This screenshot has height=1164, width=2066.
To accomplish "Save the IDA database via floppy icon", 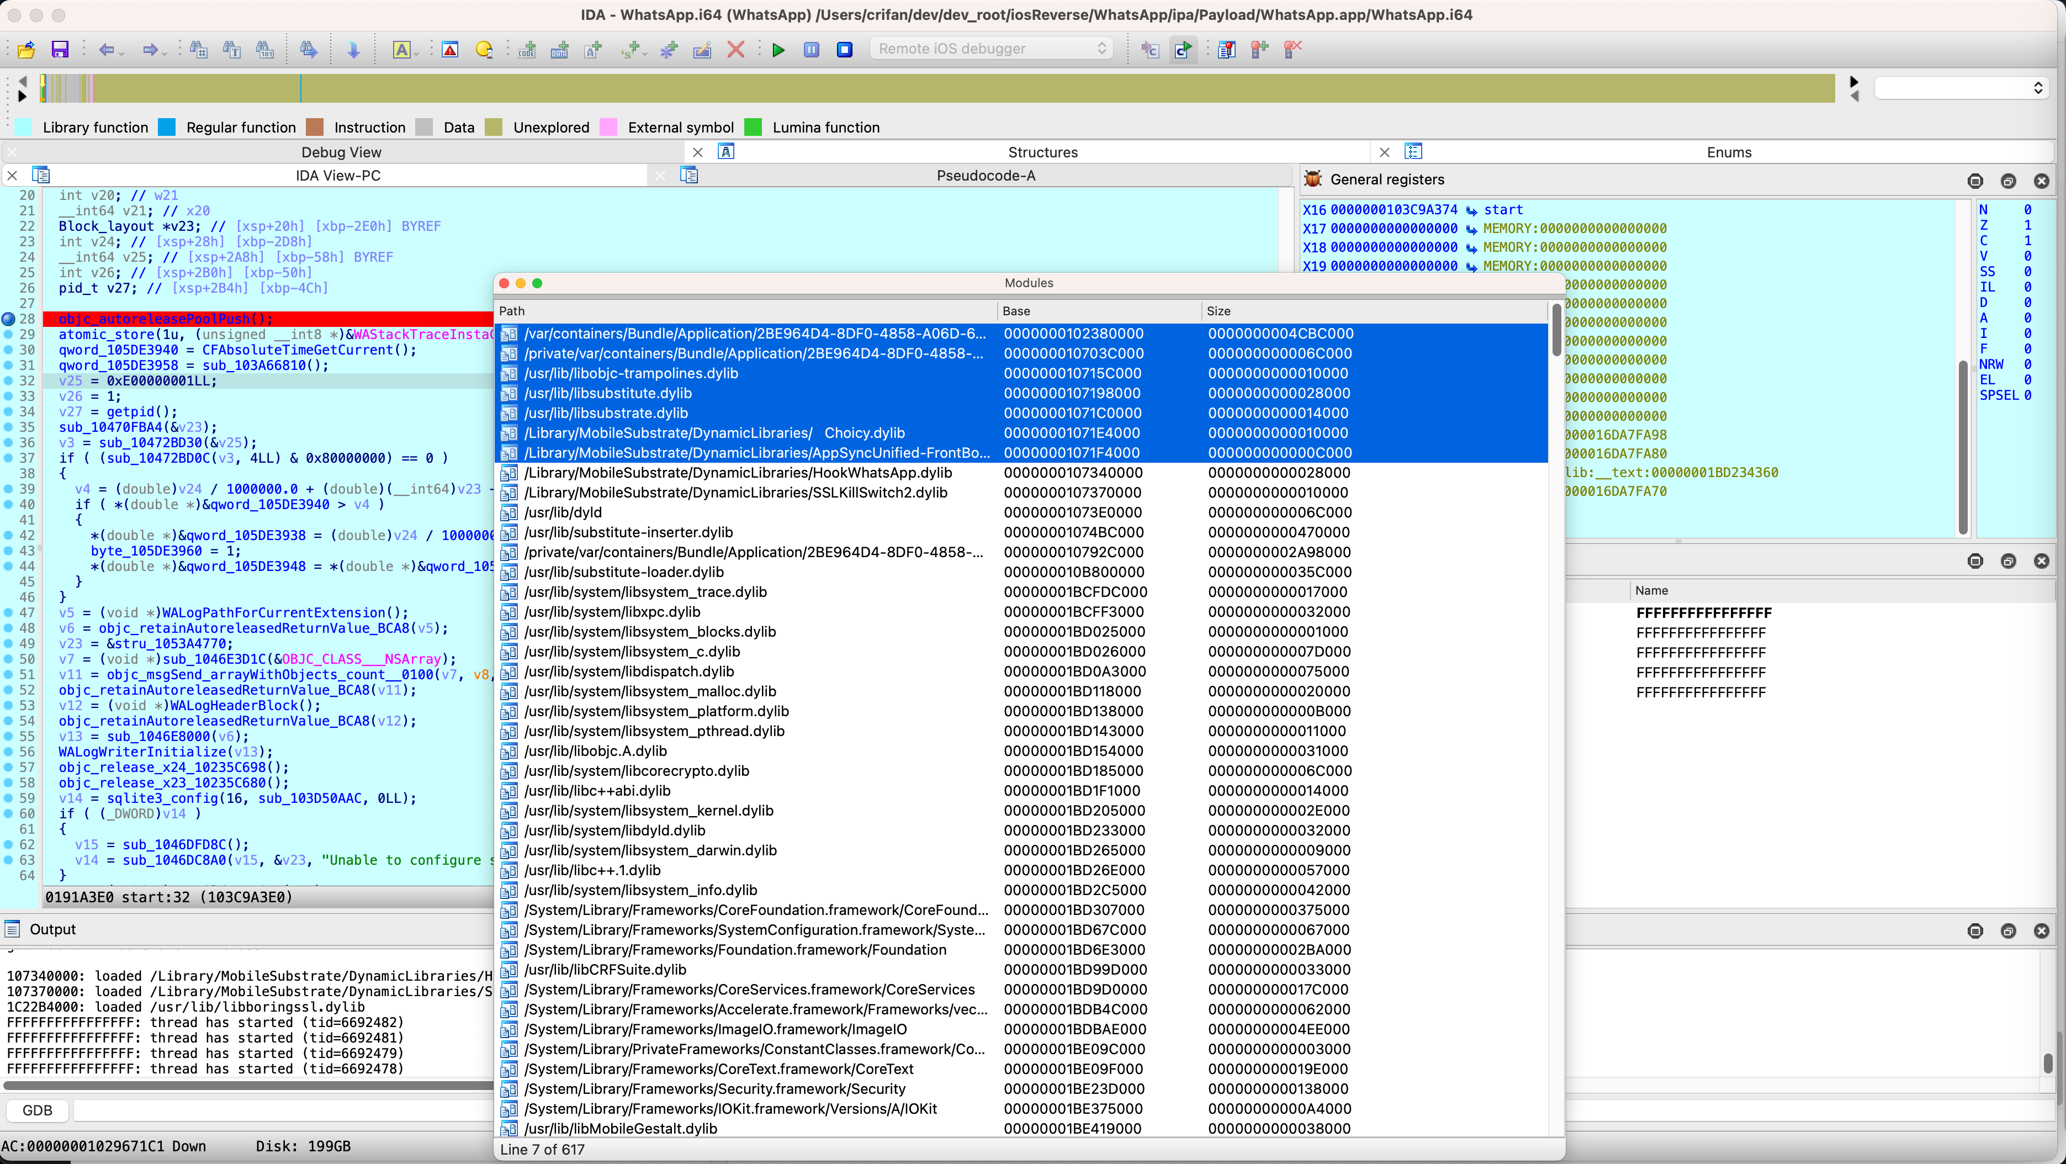I will coord(59,50).
